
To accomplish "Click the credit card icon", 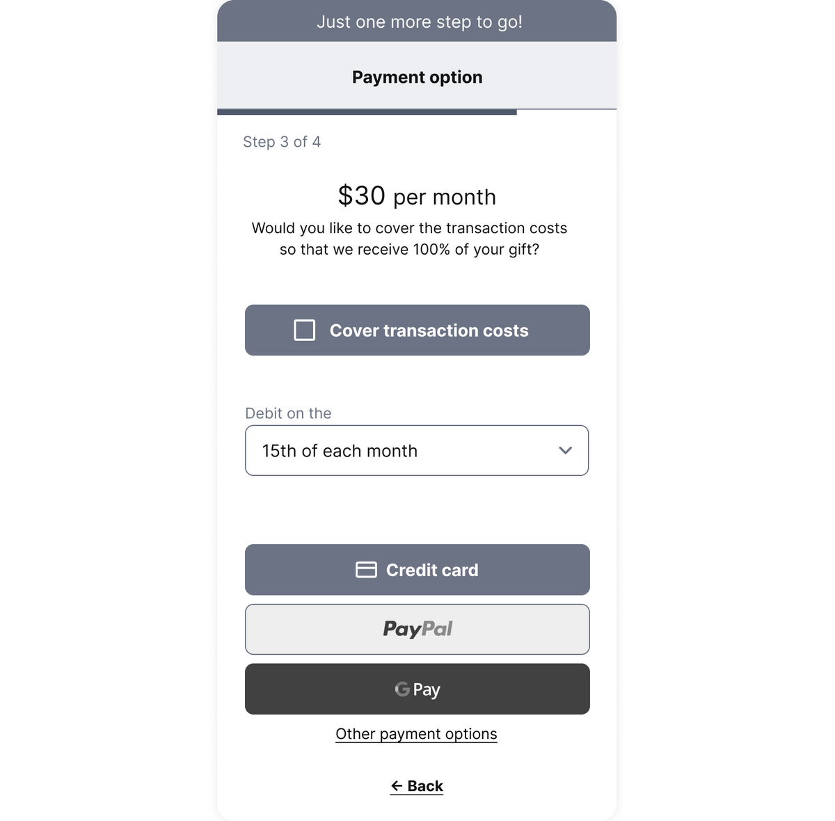I will coord(366,570).
